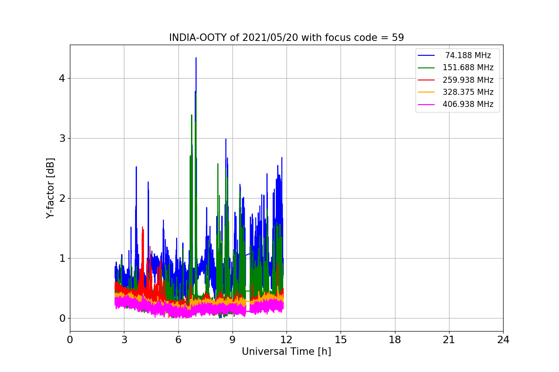559x372 pixels.
Task: Click y-axis tick label 1
Action: coord(62,258)
